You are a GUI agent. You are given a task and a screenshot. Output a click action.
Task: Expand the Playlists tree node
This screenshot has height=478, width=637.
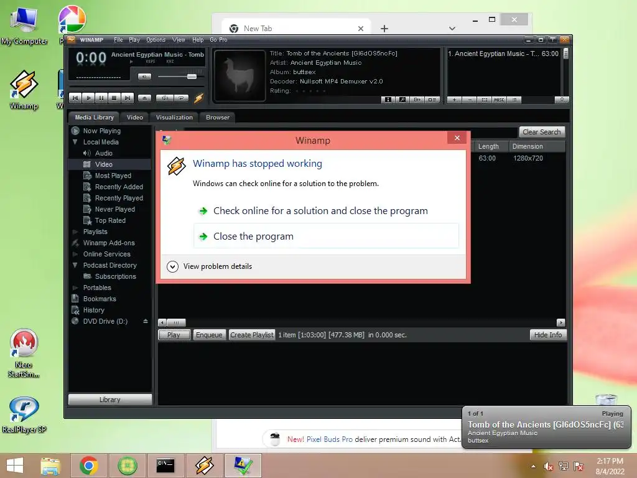pyautogui.click(x=75, y=232)
